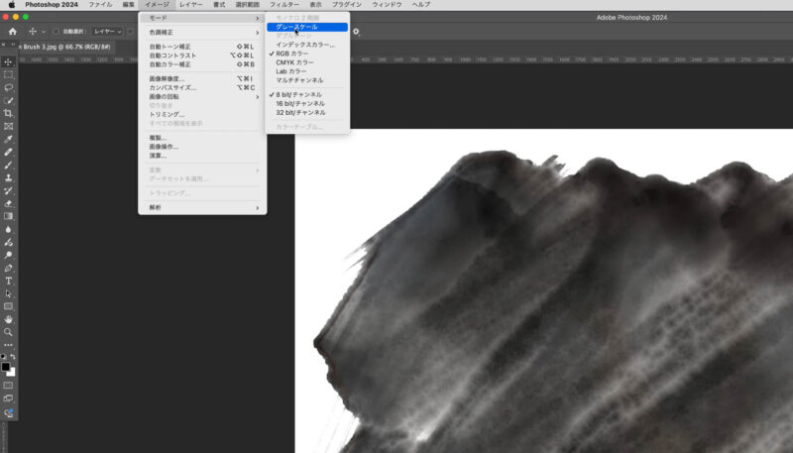Select the Type (T) tool
The image size is (793, 453).
tap(9, 281)
